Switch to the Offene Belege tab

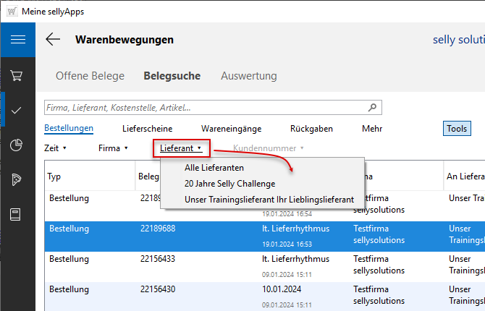(x=90, y=76)
